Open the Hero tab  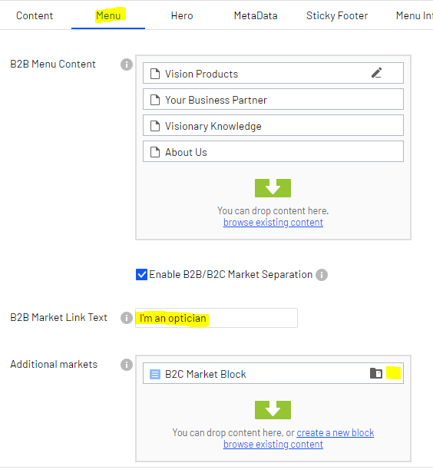point(182,15)
